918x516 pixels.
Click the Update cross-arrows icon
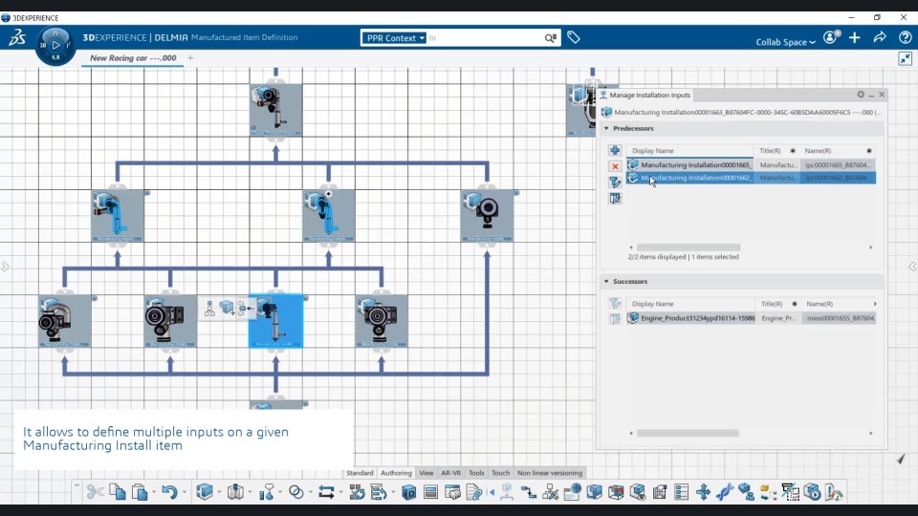703,492
